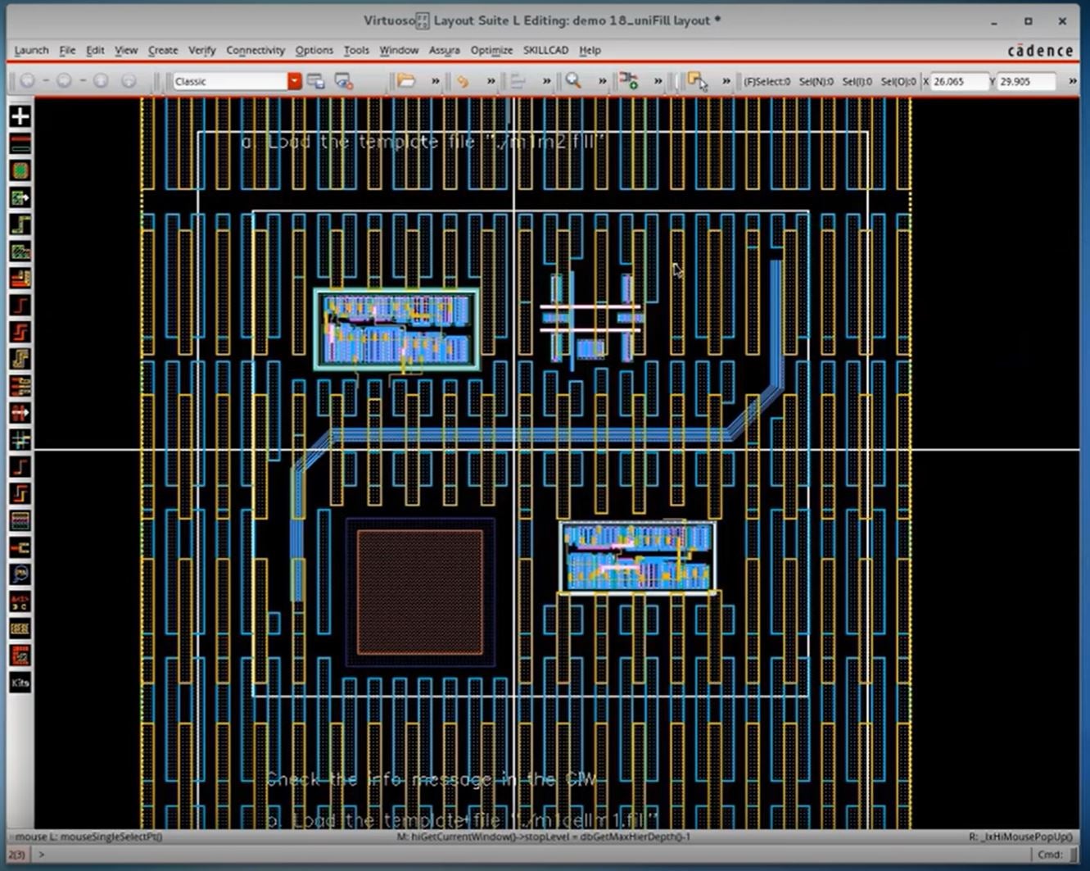Open the Tools menu
The image size is (1090, 871).
356,50
